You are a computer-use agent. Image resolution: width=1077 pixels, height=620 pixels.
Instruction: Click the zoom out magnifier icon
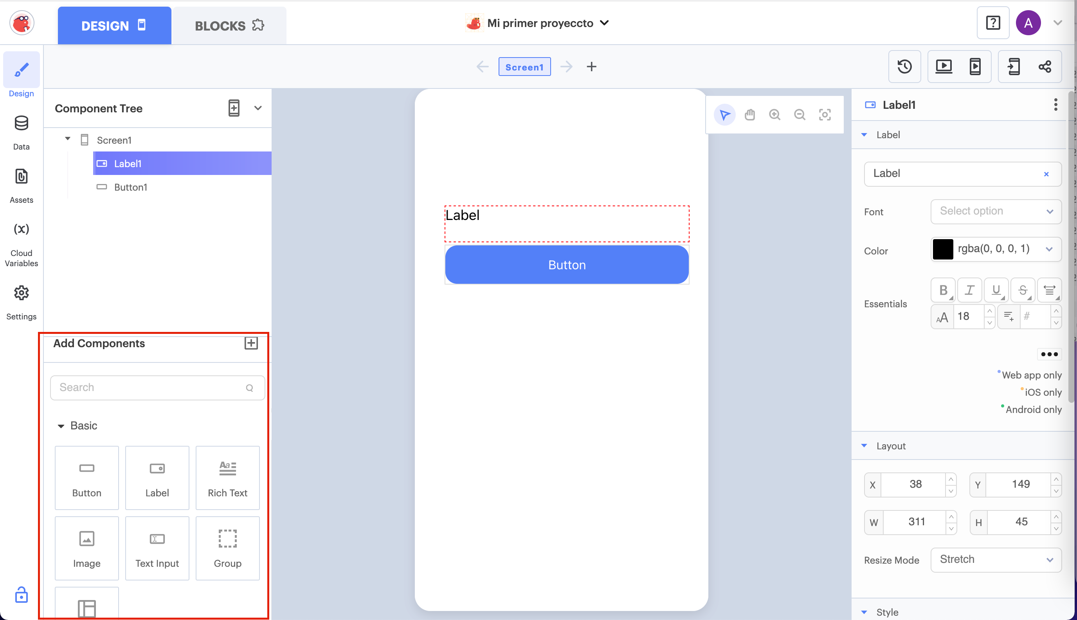tap(800, 115)
